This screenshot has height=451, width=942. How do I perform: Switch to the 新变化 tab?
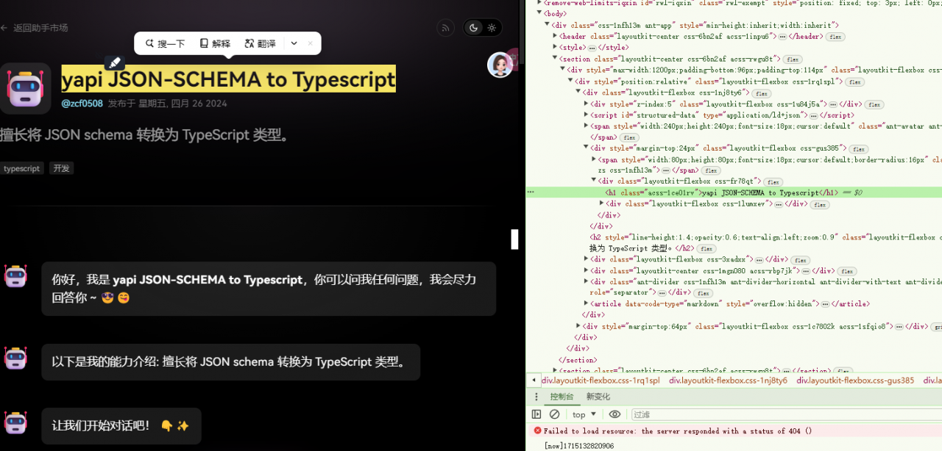pyautogui.click(x=598, y=397)
